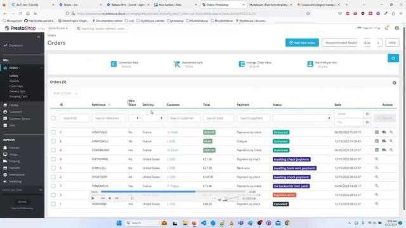Tick the checkbox for the Canceled order
The width and height of the screenshot is (406, 228).
click(x=53, y=204)
